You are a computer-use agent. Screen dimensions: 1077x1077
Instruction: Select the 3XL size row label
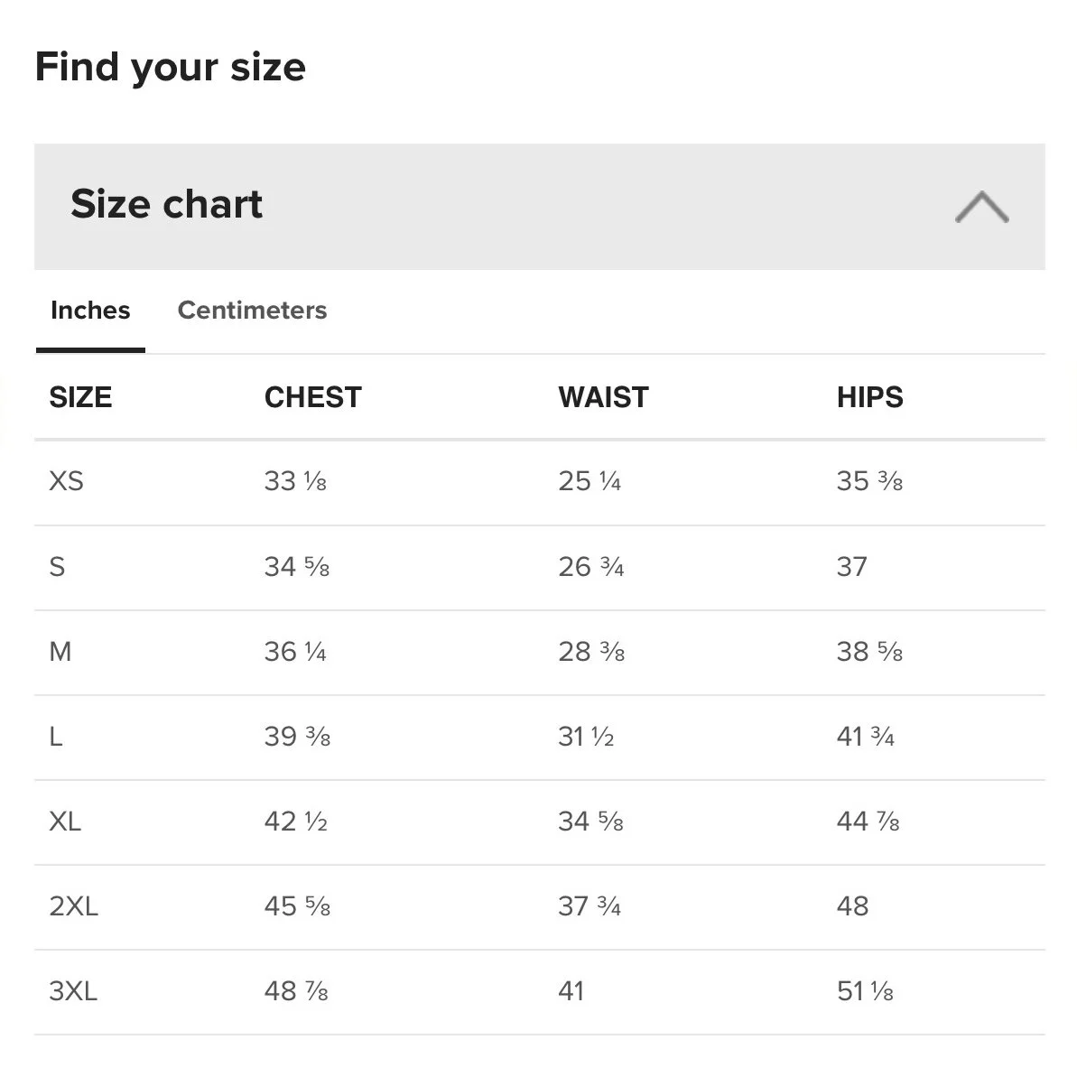(73, 991)
